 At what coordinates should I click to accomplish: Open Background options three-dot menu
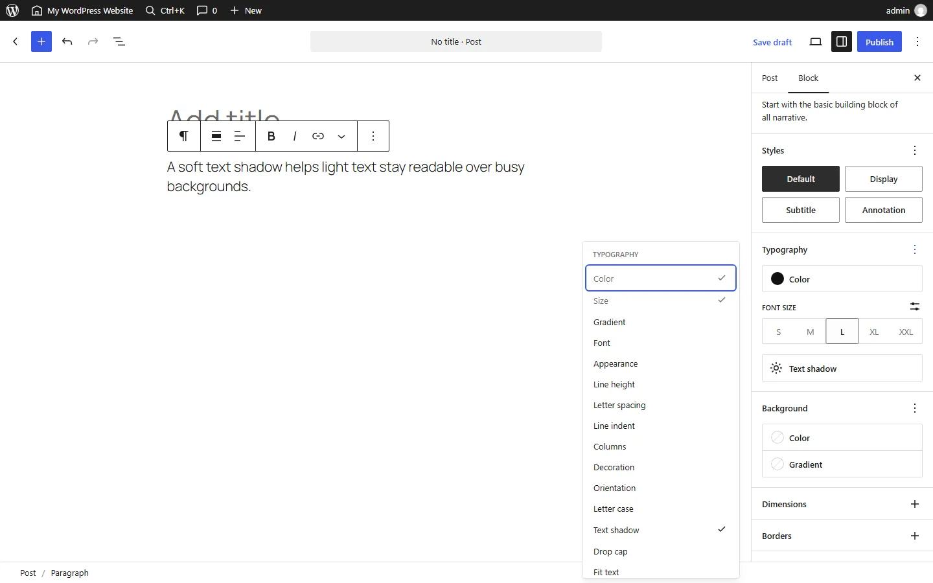coord(915,408)
